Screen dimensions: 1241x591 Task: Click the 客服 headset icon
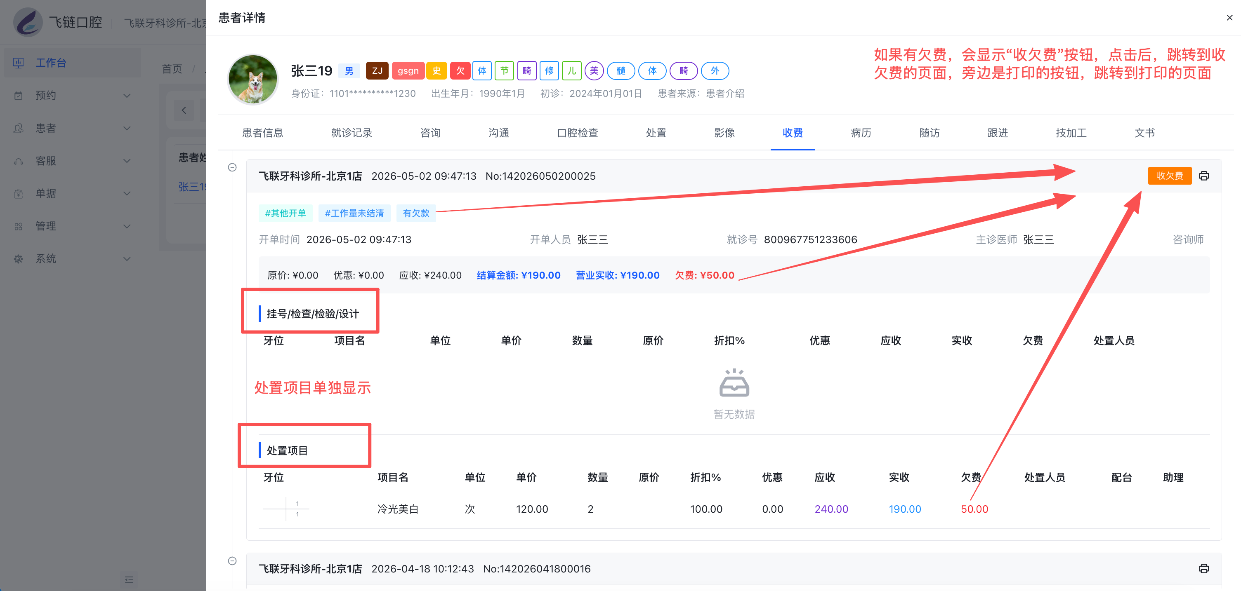coord(18,161)
